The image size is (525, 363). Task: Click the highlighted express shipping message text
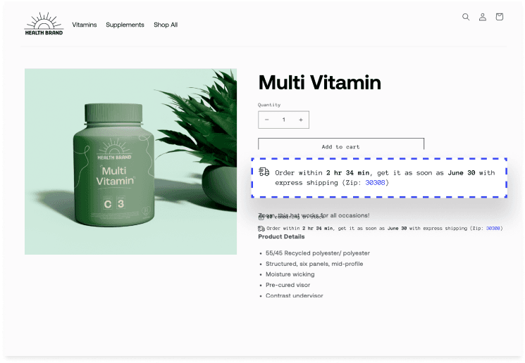[385, 178]
